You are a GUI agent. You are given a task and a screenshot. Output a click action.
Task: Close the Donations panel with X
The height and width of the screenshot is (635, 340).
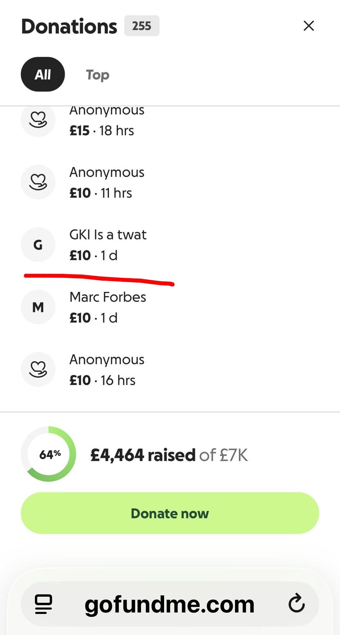click(x=309, y=26)
